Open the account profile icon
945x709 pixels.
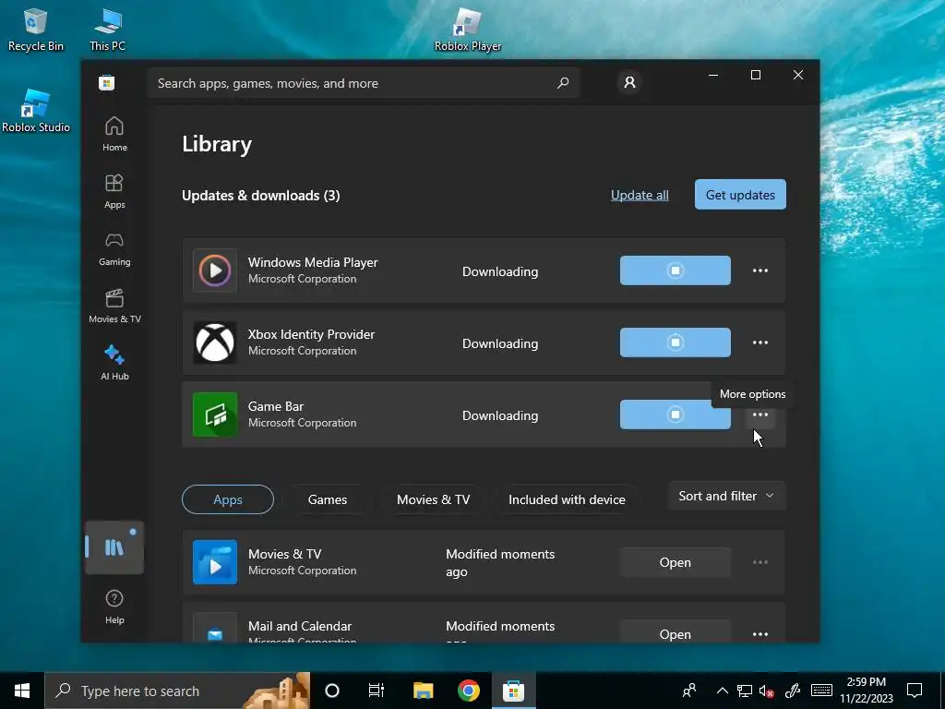click(629, 82)
